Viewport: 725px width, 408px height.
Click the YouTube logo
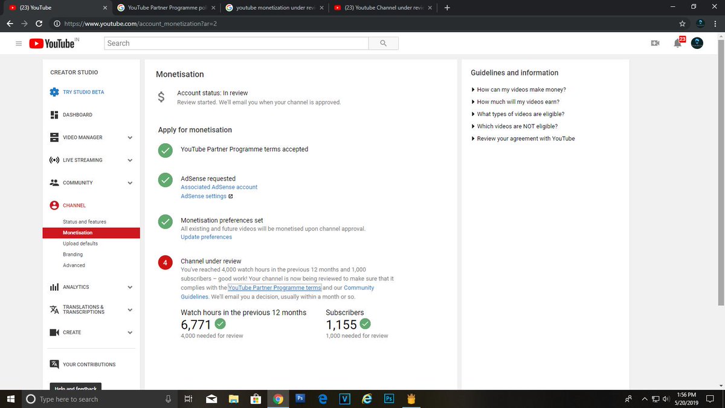click(53, 44)
